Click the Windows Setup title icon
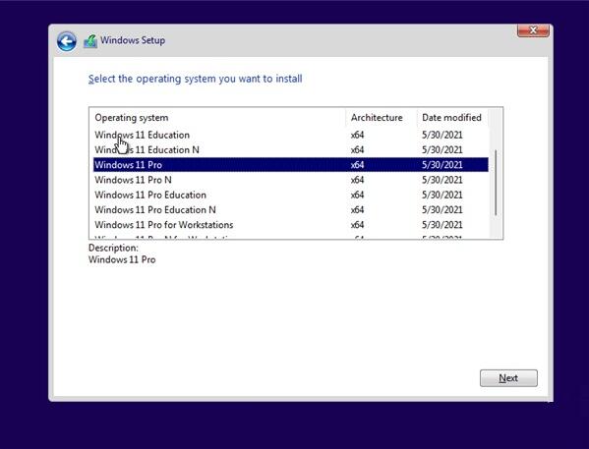 tap(90, 41)
